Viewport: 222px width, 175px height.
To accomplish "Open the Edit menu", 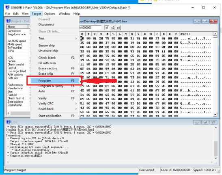I will pyautogui.click(x=16, y=14).
